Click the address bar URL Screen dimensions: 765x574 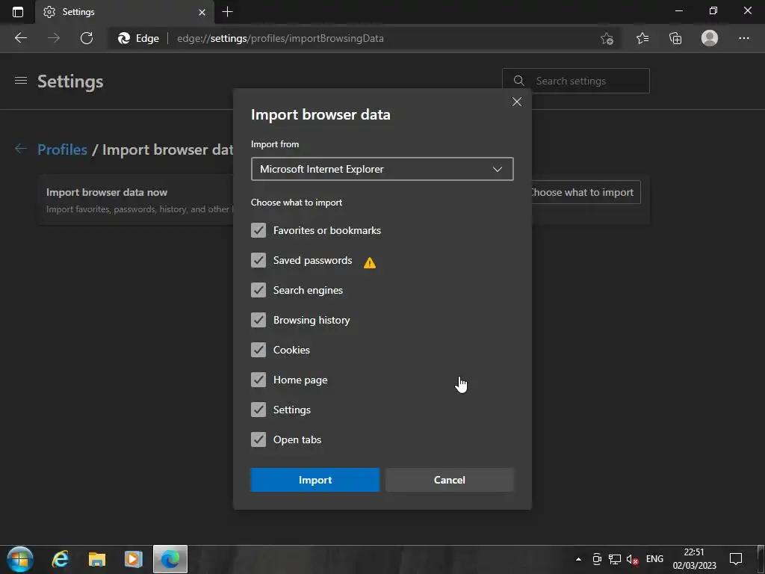coord(280,38)
